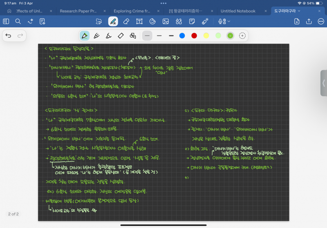
Task: Tap the right edge slide-over handle
Action: pyautogui.click(x=324, y=83)
